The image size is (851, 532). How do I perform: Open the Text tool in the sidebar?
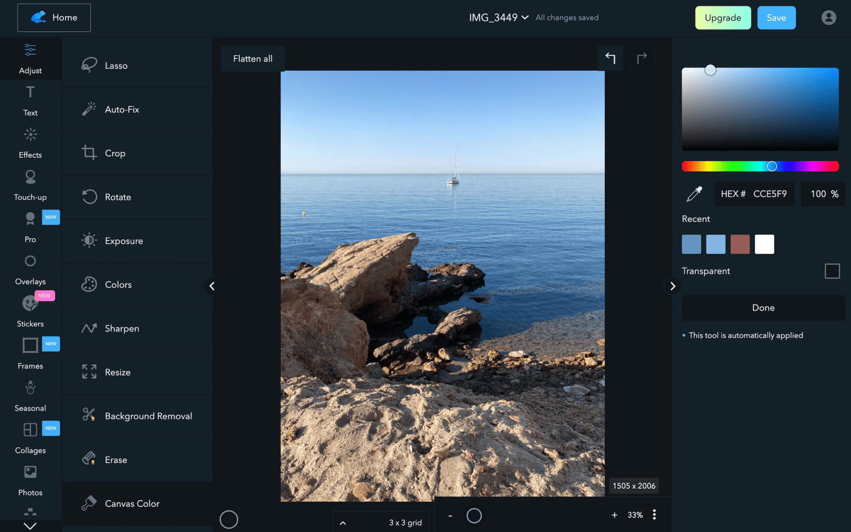(x=30, y=101)
